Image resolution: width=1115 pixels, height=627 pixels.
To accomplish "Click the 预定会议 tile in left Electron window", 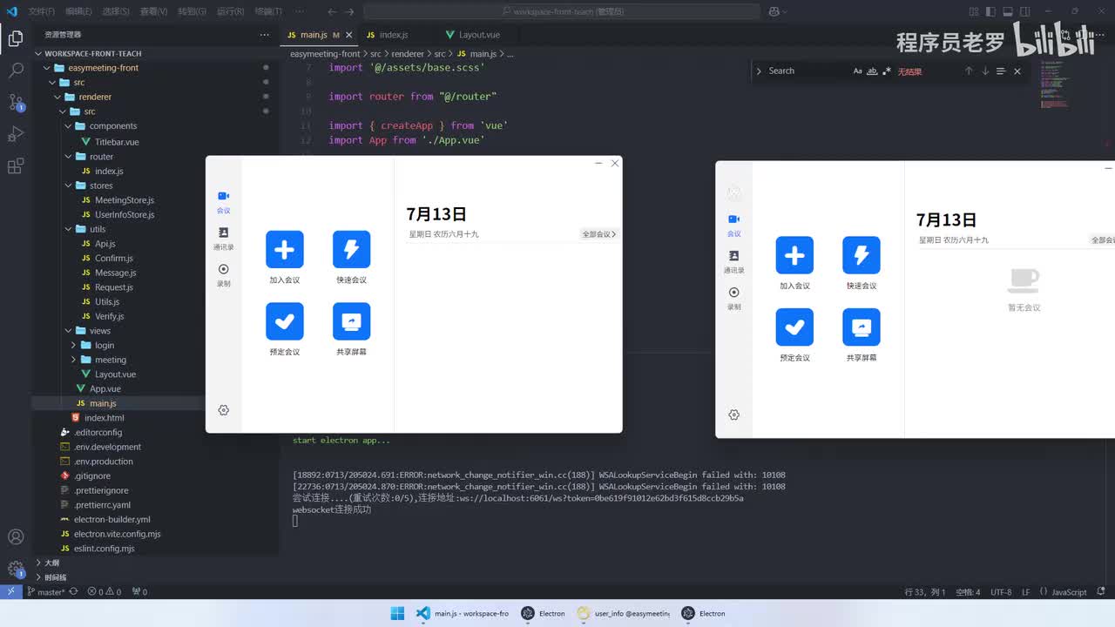I will tap(285, 329).
